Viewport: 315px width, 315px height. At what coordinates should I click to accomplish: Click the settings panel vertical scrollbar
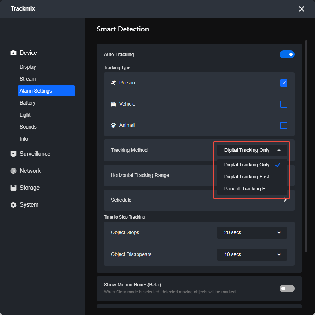pyautogui.click(x=306, y=146)
